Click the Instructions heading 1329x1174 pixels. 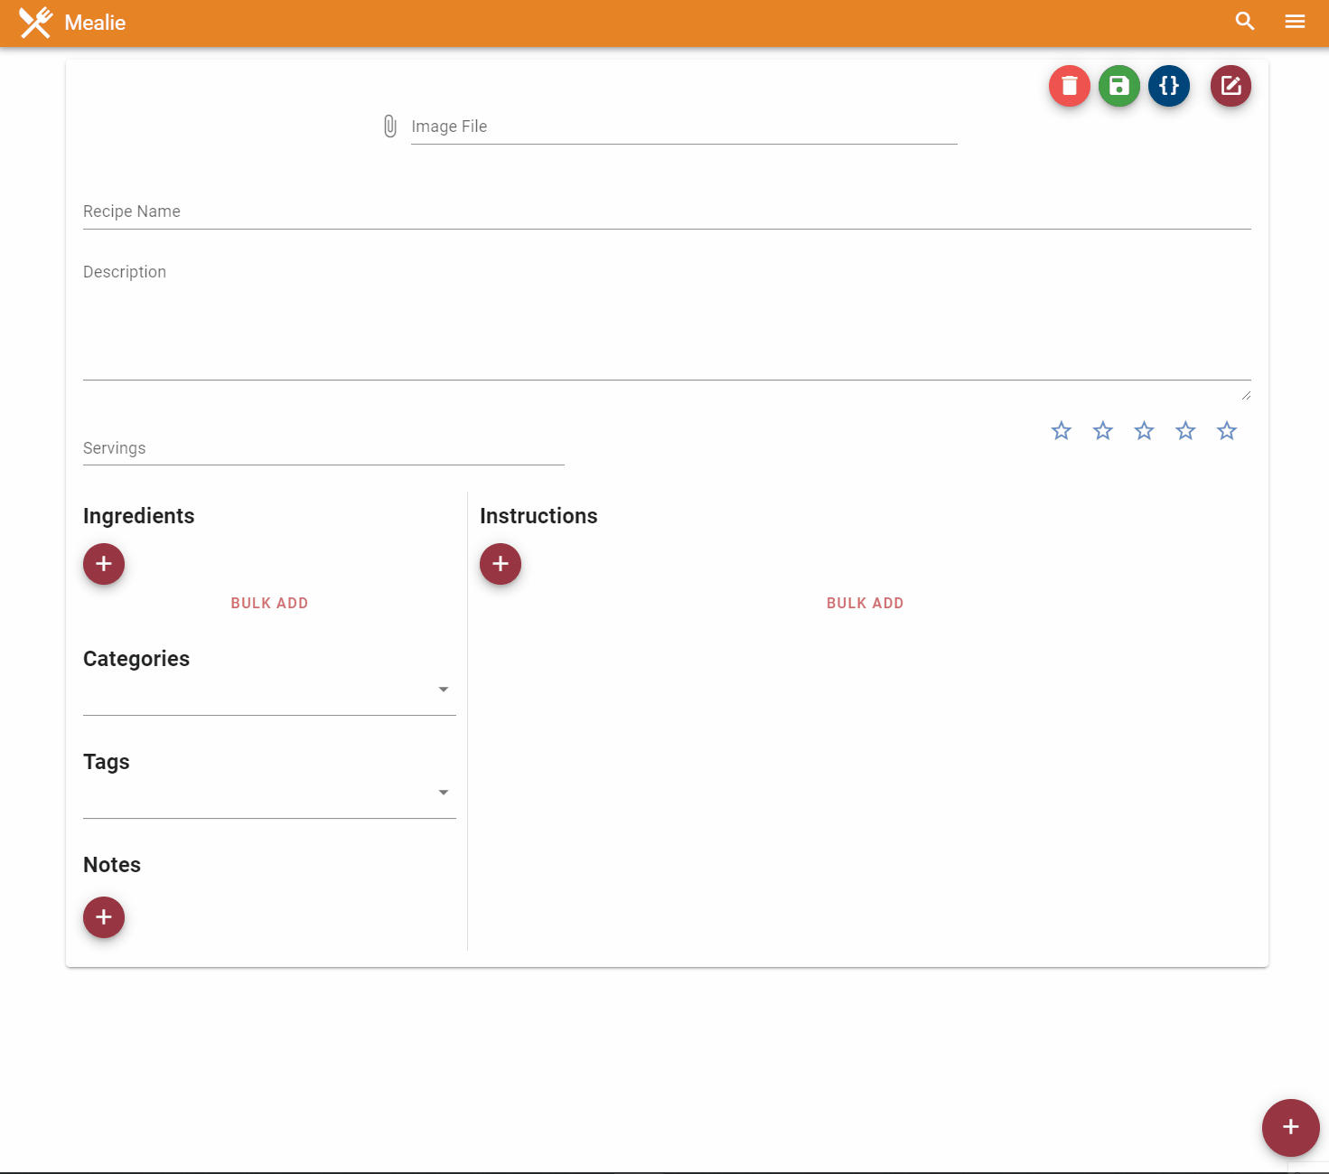click(538, 516)
